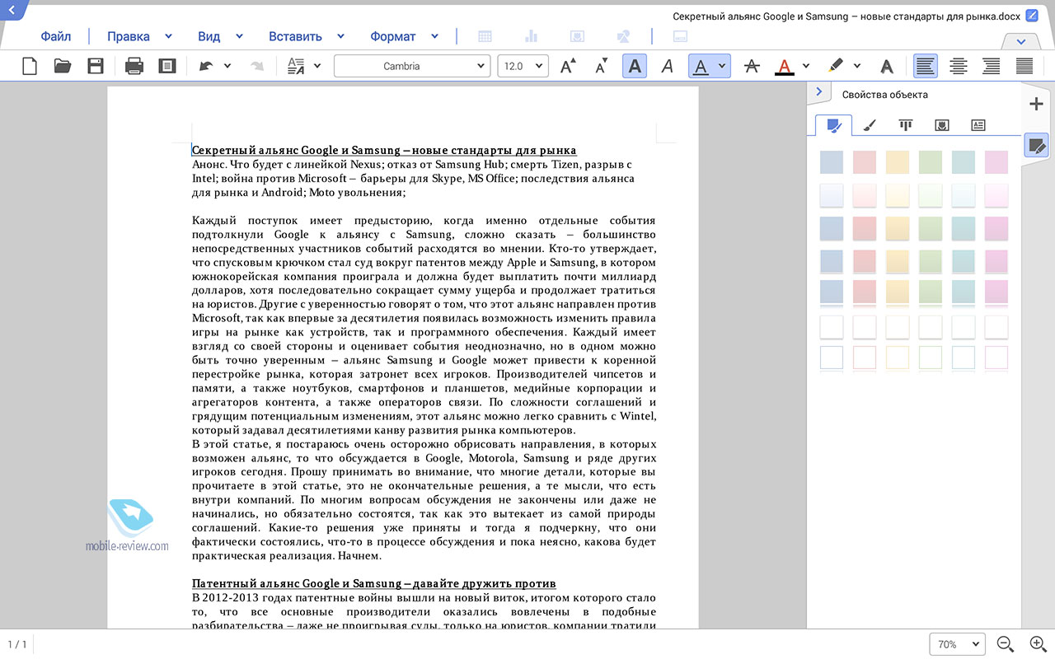Insert an image from the menu bar

coord(578,36)
